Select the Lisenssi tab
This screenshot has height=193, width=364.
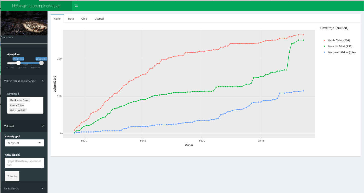coord(99,19)
